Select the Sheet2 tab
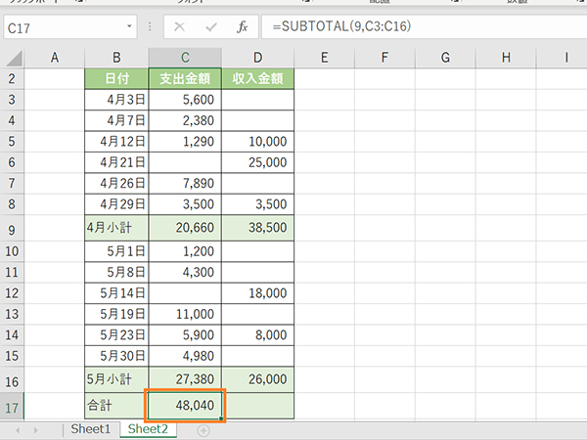This screenshot has width=587, height=440. [x=148, y=429]
